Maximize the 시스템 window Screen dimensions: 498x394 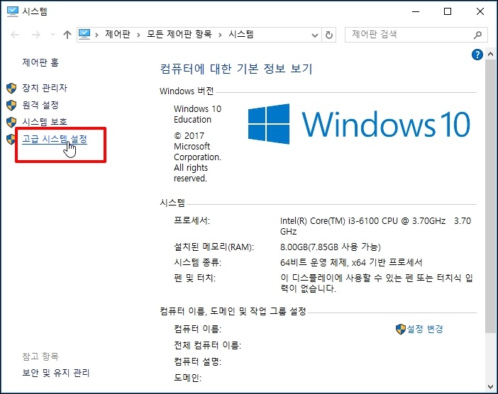tap(448, 12)
